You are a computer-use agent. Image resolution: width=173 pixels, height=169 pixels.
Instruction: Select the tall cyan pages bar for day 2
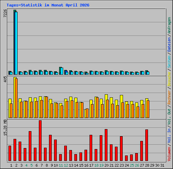pos(16,43)
